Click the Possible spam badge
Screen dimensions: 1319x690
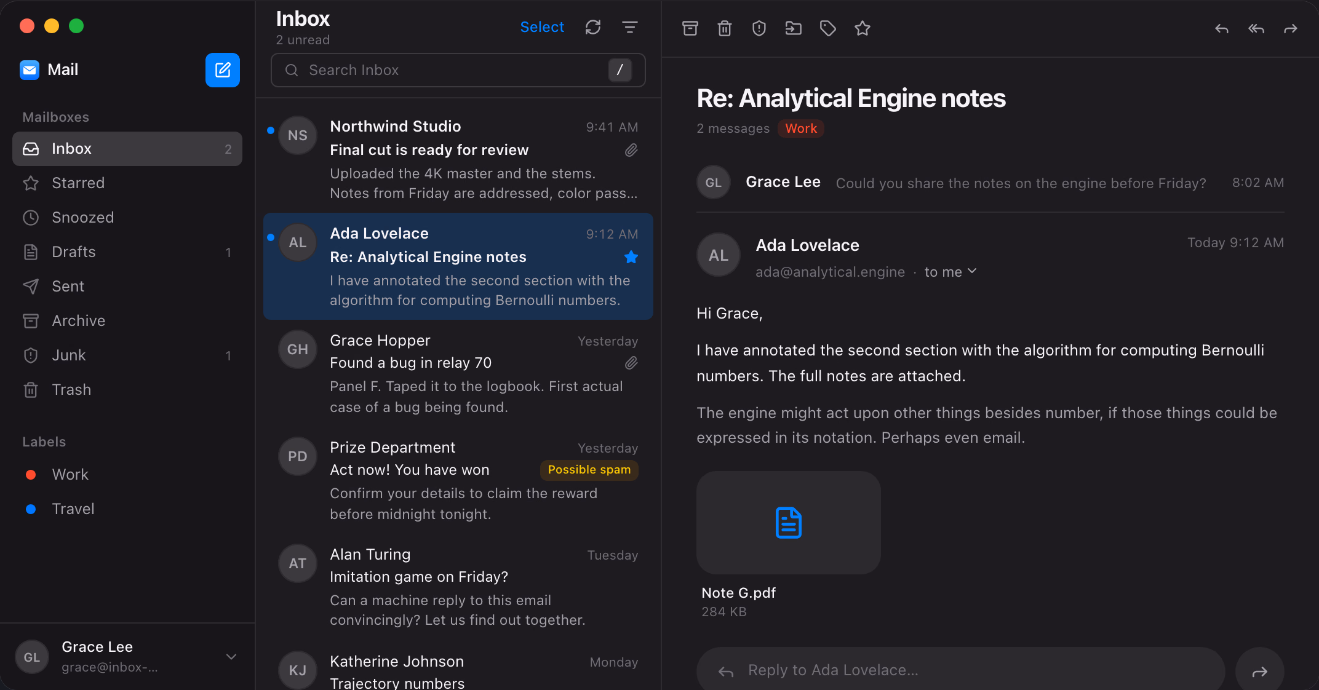[589, 470]
